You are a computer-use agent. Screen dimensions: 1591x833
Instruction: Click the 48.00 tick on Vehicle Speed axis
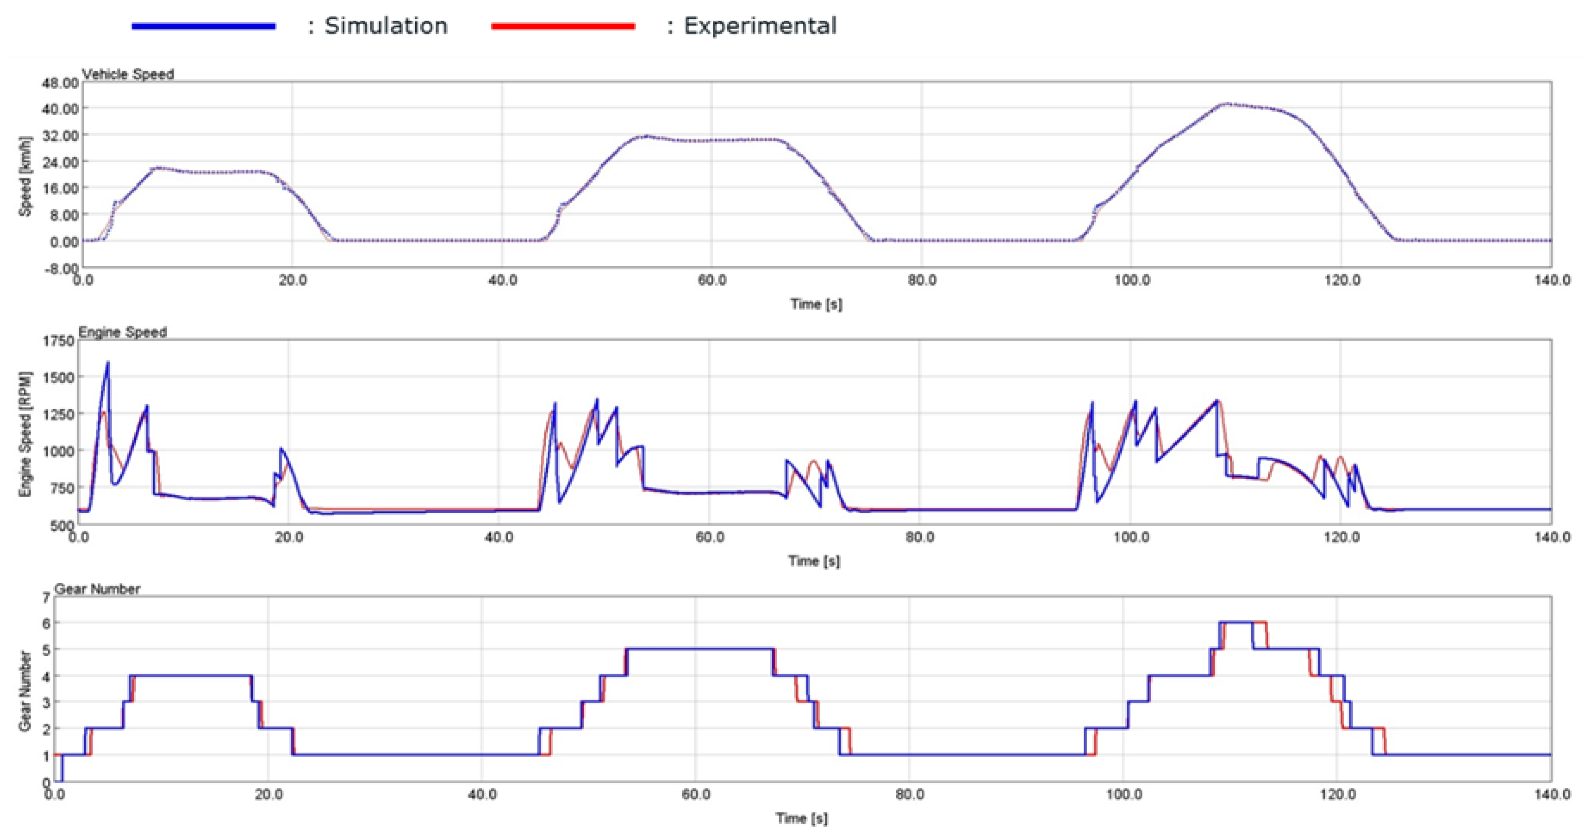tap(60, 83)
